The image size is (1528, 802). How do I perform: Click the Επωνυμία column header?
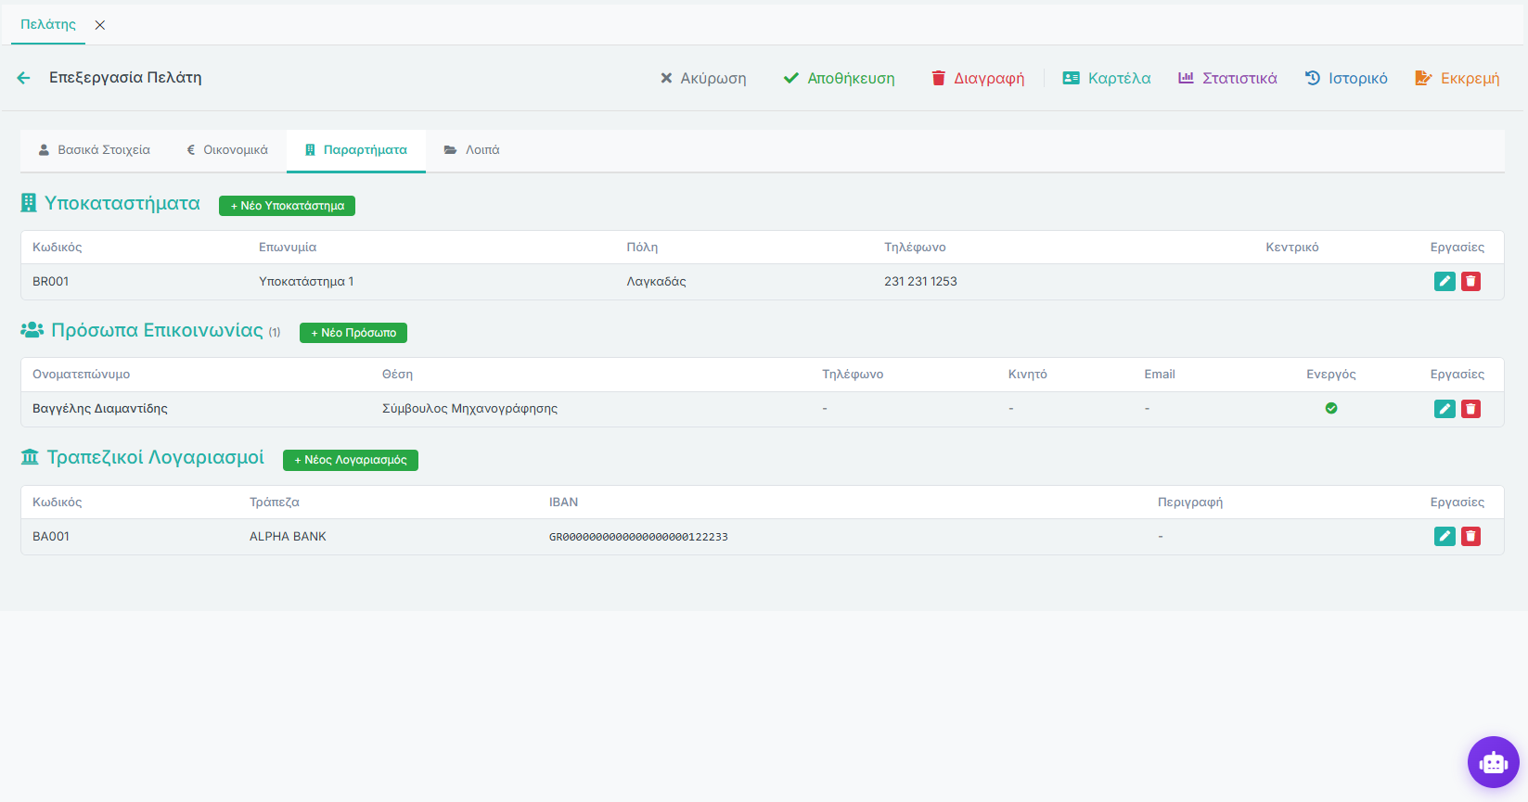coord(288,248)
